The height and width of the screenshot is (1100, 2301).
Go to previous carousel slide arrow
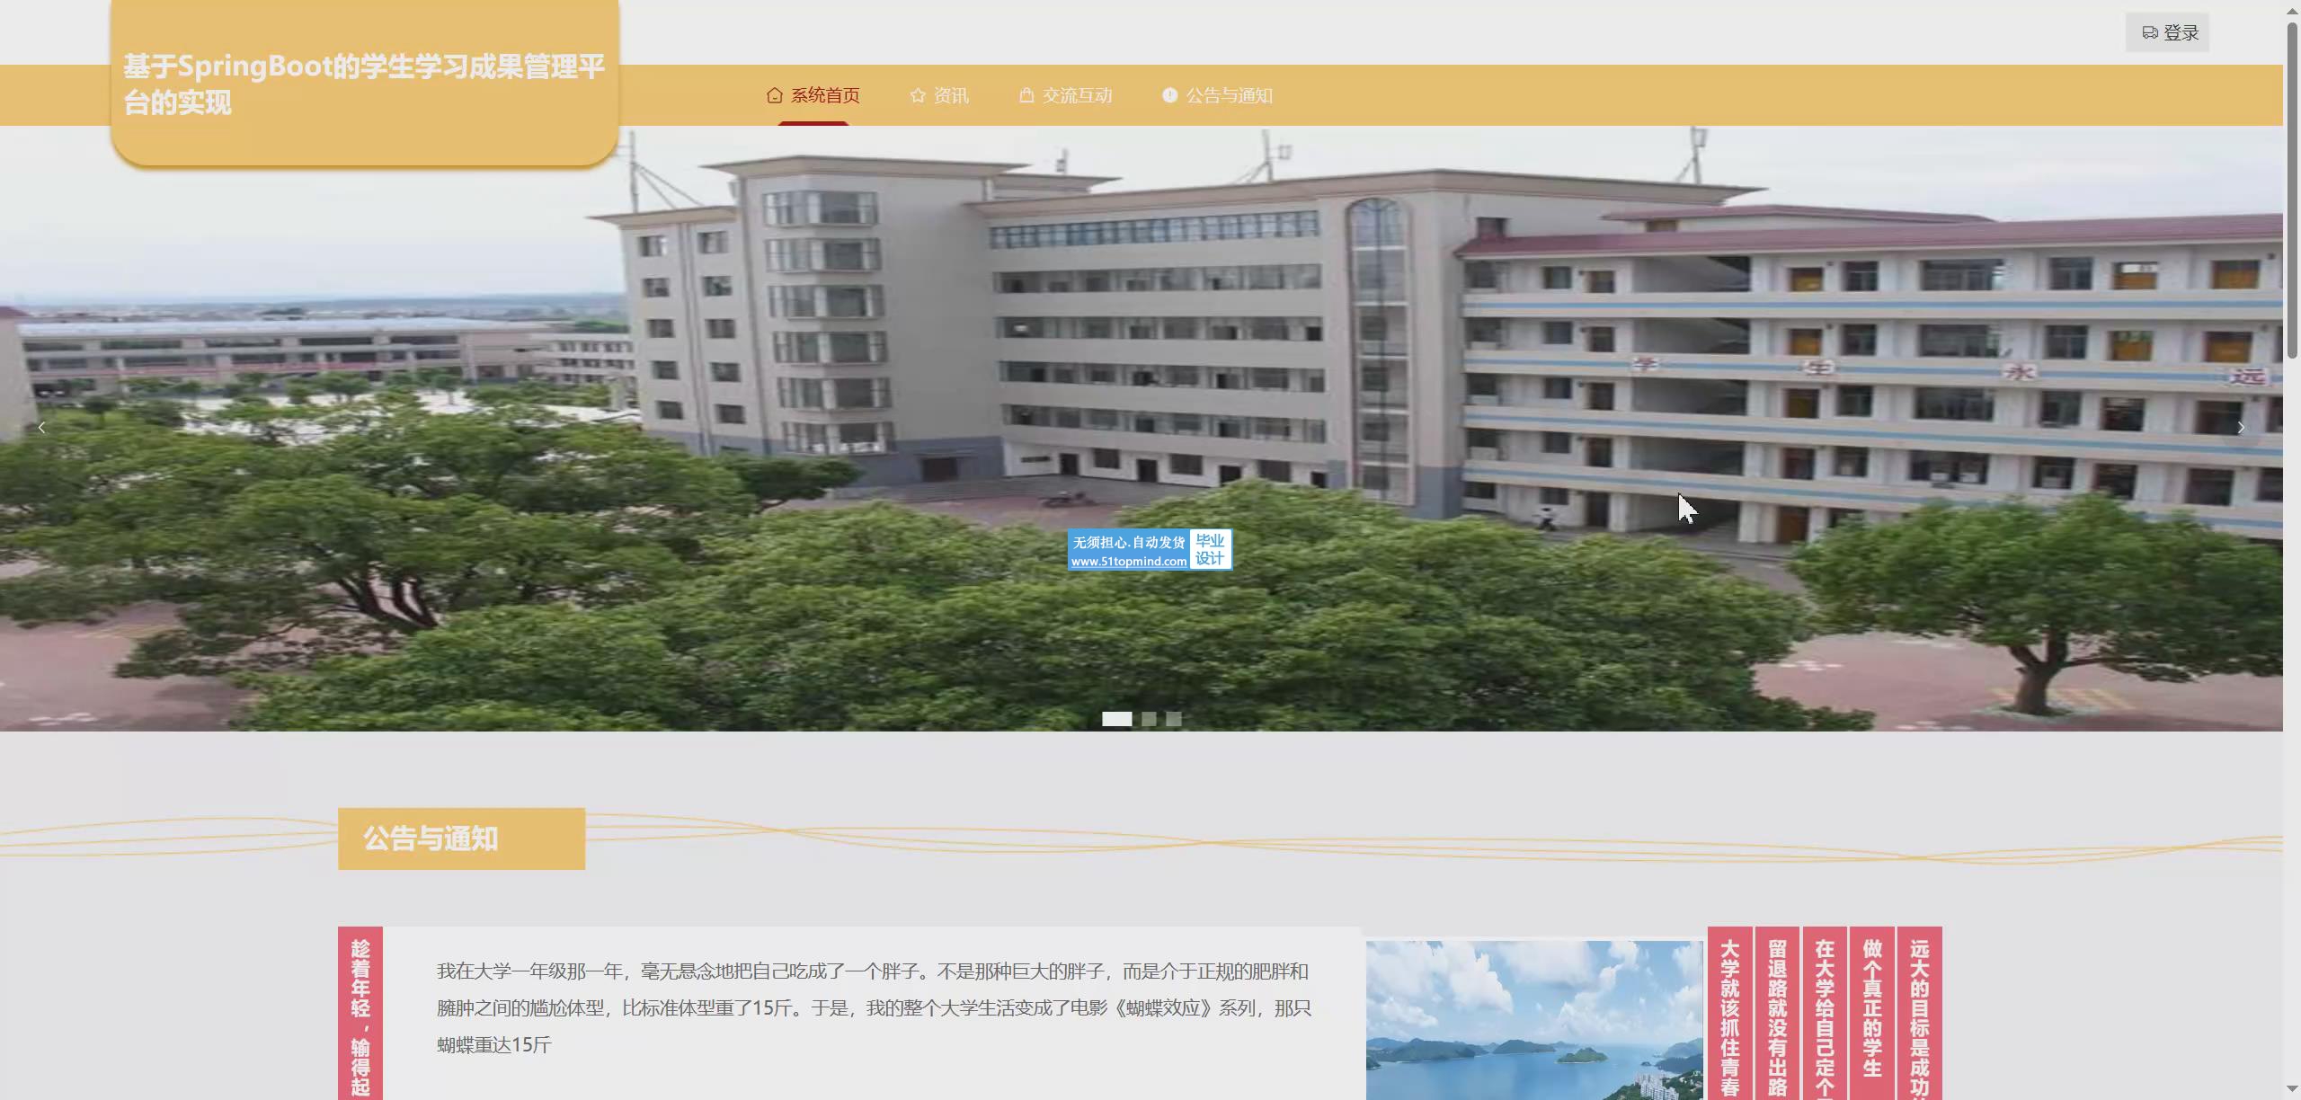[41, 428]
